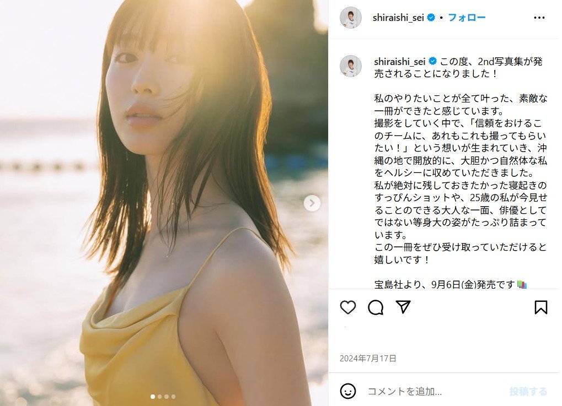Click the コメントを追加 comment input field
562x406 pixels.
(x=433, y=391)
